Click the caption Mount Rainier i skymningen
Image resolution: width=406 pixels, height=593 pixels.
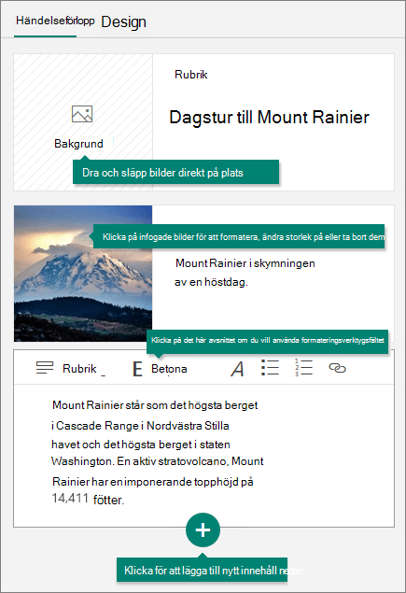[x=245, y=263]
